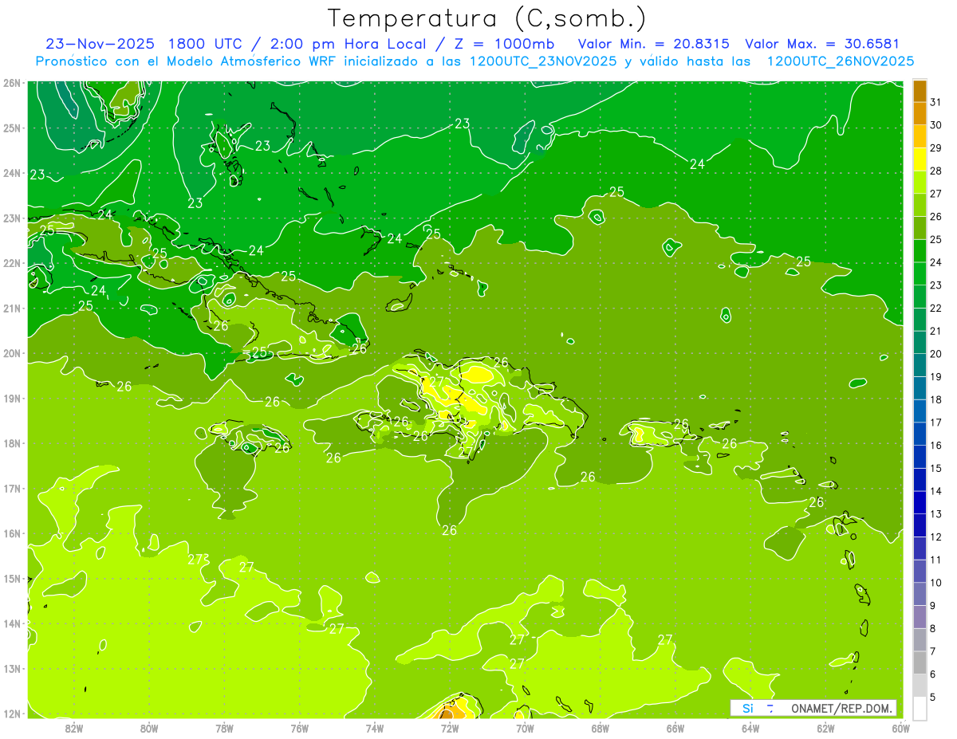Click the legend color band between 12 and 13

[x=920, y=525]
